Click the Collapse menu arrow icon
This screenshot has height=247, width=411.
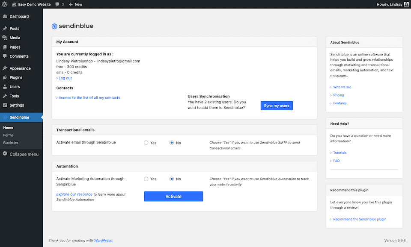click(5, 153)
